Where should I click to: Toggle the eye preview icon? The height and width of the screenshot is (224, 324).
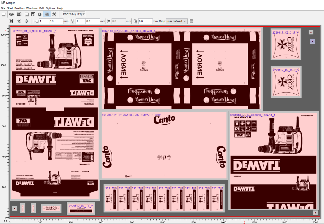(x=11, y=14)
